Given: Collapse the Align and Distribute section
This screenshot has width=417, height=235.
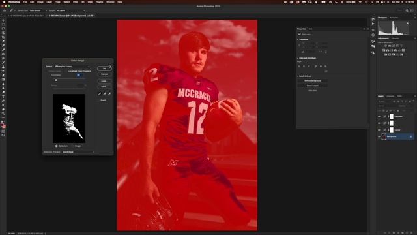Looking at the screenshot, I should coord(298,58).
